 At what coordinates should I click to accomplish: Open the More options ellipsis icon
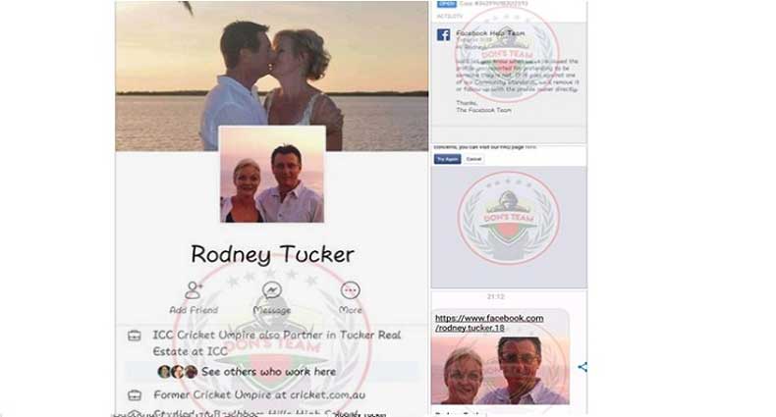(351, 290)
